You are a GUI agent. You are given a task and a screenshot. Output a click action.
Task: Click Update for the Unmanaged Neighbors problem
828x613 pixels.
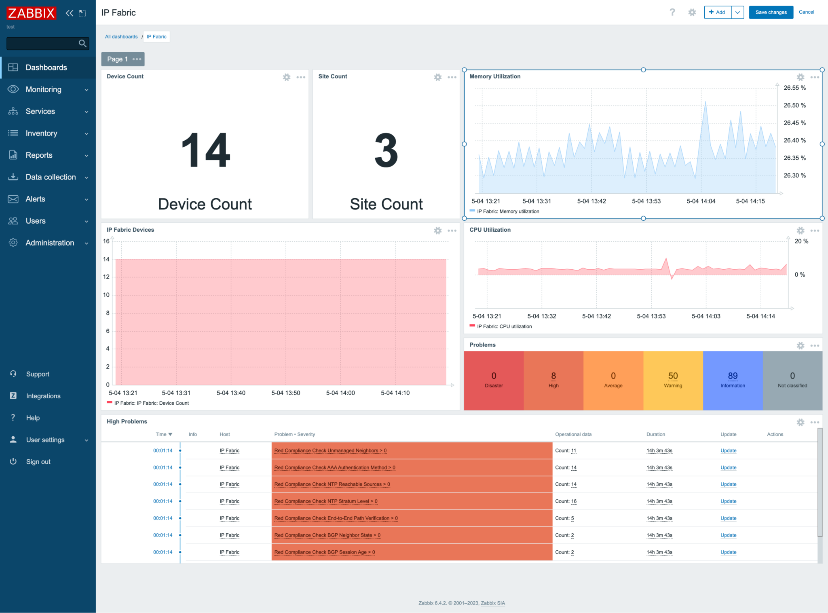point(728,450)
